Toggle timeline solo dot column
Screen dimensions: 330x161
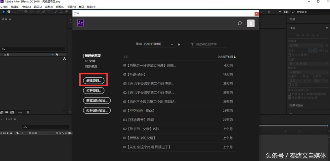tap(7, 133)
